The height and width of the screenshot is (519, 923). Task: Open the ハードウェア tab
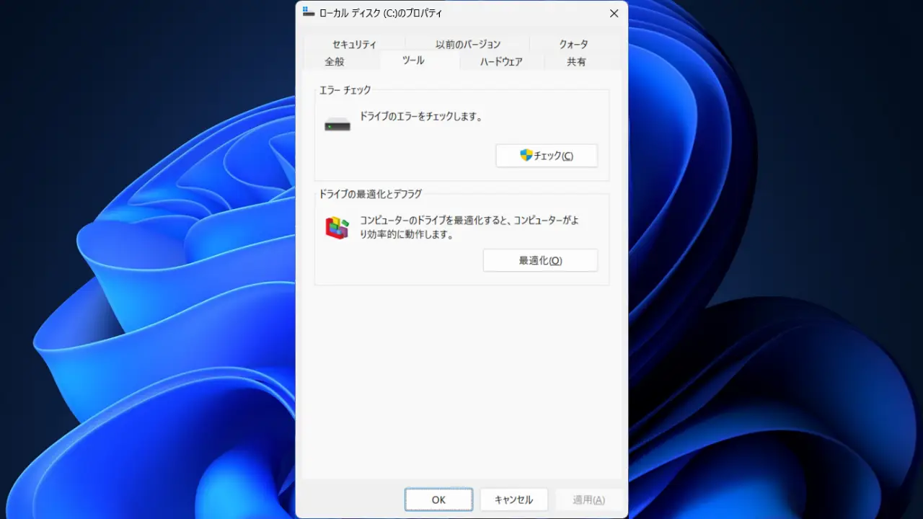click(x=501, y=61)
